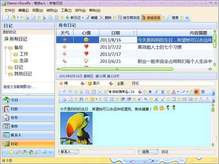Click the Bold formatting icon
This screenshot has height=164, width=219.
tap(150, 92)
